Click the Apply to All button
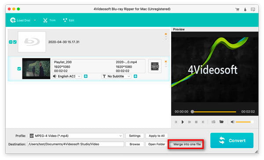 click(157, 136)
